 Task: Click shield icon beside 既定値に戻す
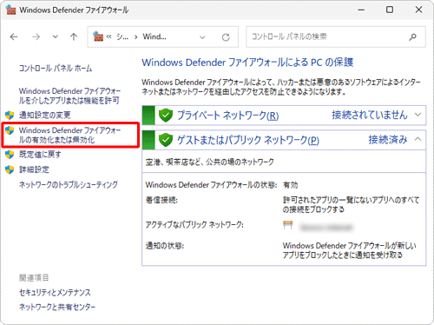[x=10, y=155]
